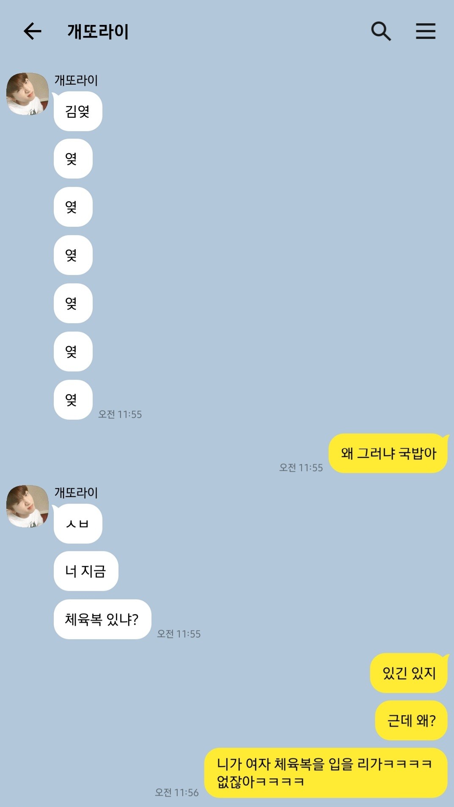Screen dimensions: 454x807
Task: Tap the sender name above ㅅㅂ
Action: click(76, 492)
